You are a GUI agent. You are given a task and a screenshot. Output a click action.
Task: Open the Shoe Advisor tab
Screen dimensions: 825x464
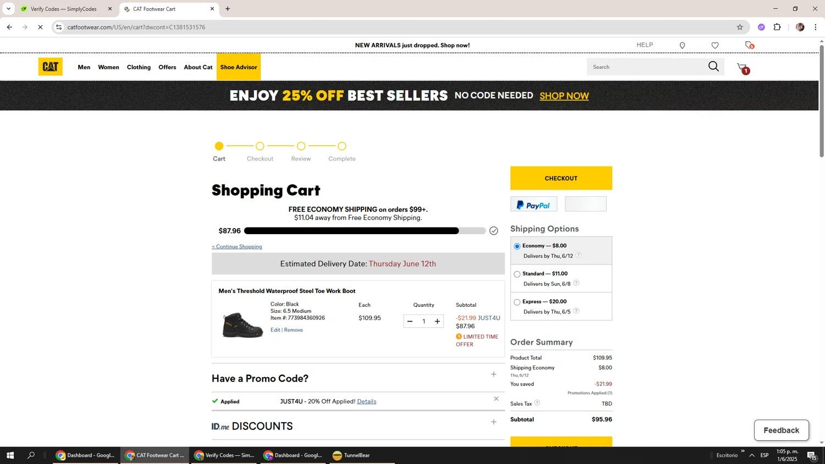point(239,67)
